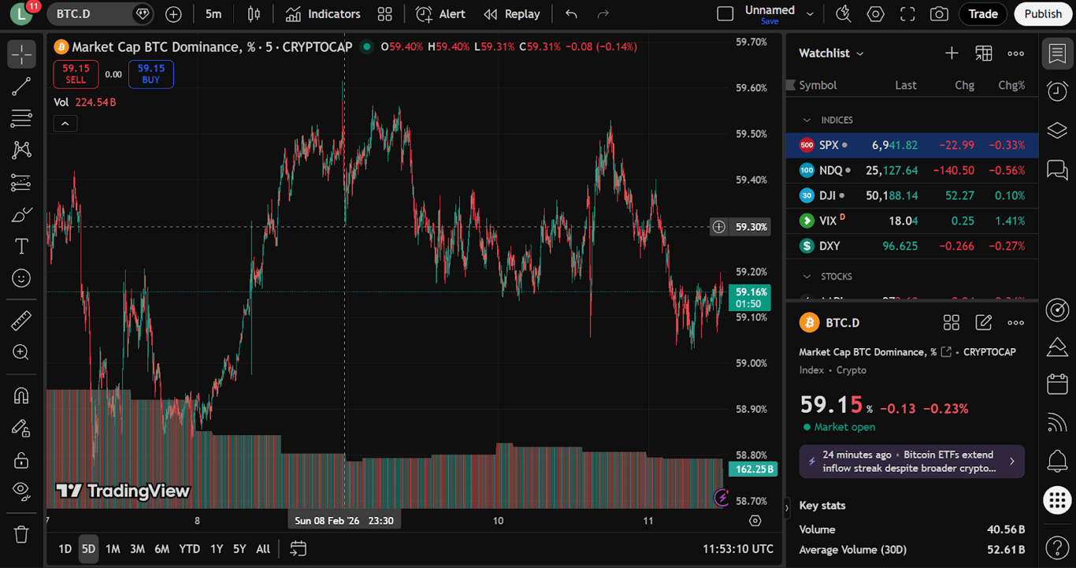1076x568 pixels.
Task: Open the 11:53:10 UTC timezone menu
Action: point(737,549)
